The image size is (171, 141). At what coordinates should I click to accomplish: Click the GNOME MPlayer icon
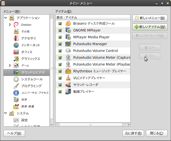(68, 30)
